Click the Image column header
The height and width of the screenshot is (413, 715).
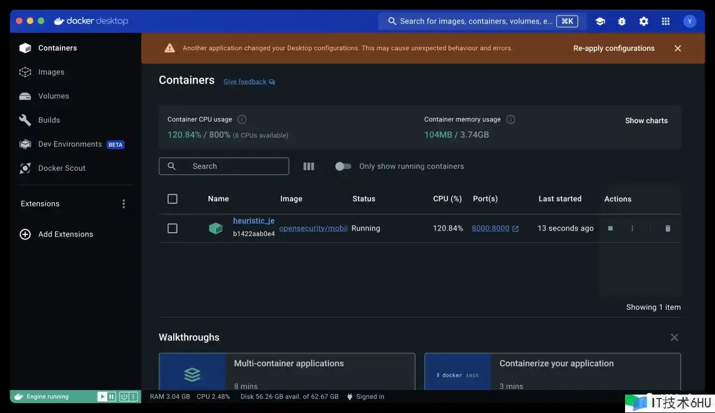tap(291, 199)
